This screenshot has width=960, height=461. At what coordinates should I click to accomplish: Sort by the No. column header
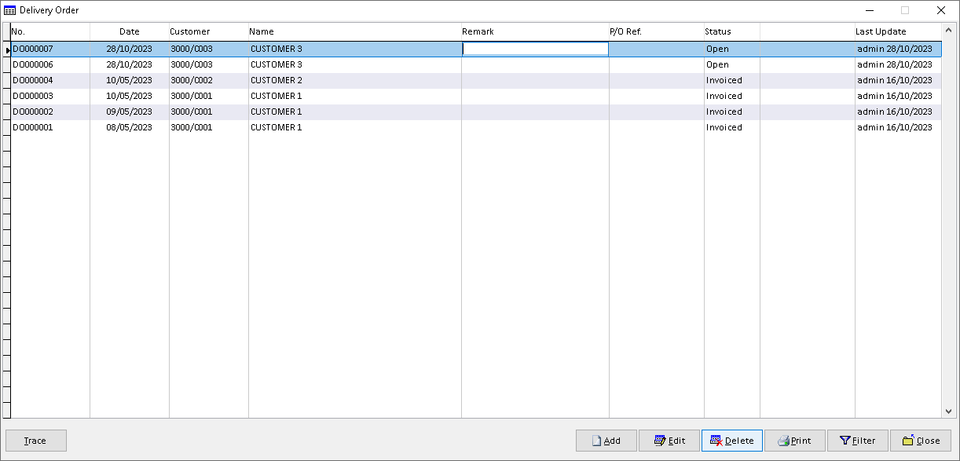coord(50,31)
